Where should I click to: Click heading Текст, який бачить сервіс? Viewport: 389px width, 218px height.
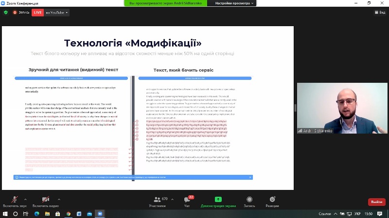[183, 70]
